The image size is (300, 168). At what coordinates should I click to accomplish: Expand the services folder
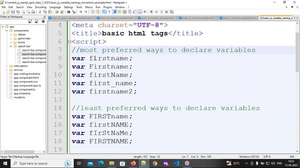pos(7,70)
